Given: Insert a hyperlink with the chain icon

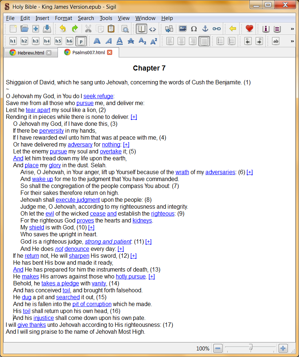Looking at the screenshot, I should (x=217, y=29).
